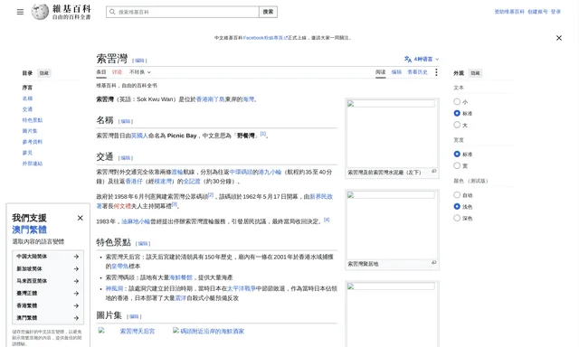The width and height of the screenshot is (579, 347).
Task: Switch to the 条目 tab
Action: [x=101, y=72]
